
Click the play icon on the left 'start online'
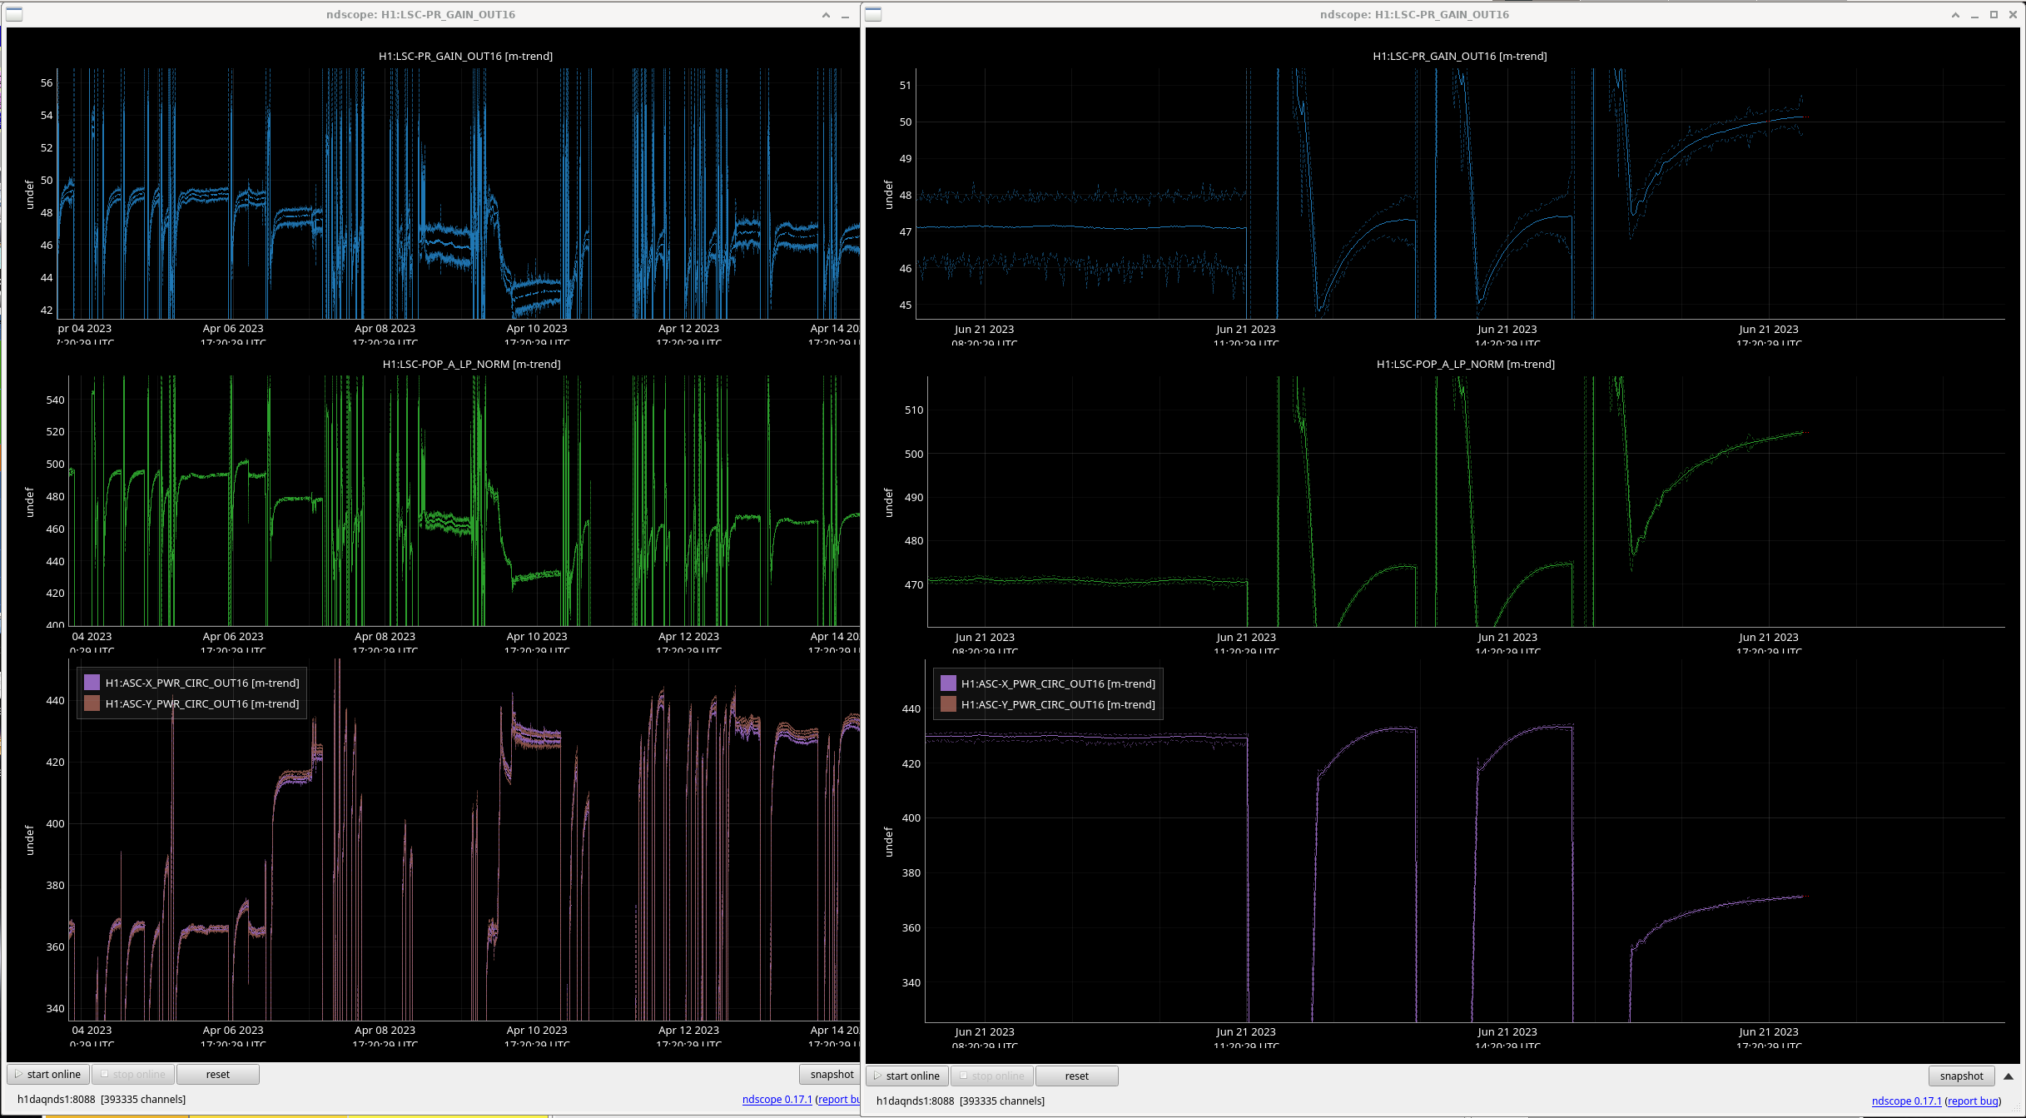point(18,1075)
